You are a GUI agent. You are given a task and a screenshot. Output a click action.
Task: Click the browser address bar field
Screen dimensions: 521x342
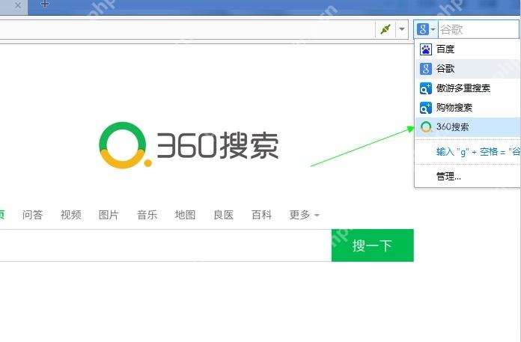(x=188, y=29)
